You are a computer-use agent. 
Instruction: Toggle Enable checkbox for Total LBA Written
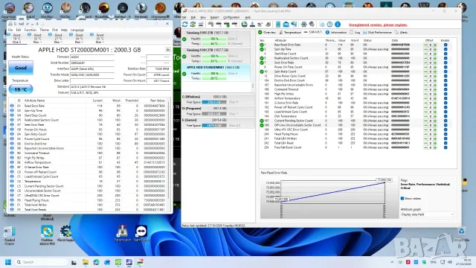point(446,138)
